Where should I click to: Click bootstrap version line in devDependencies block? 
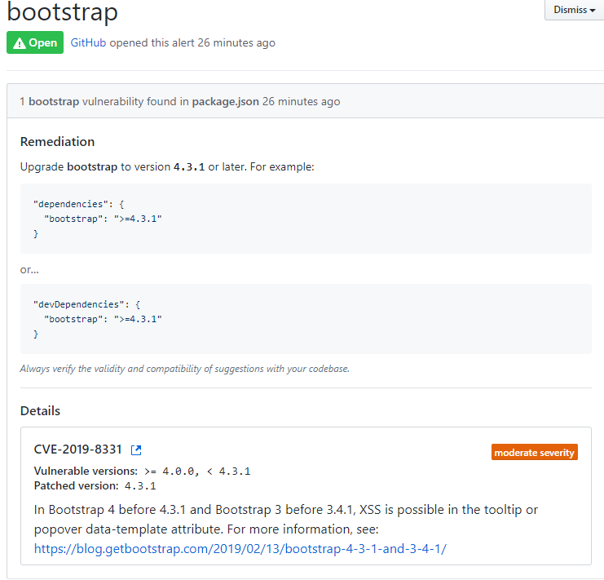(103, 320)
